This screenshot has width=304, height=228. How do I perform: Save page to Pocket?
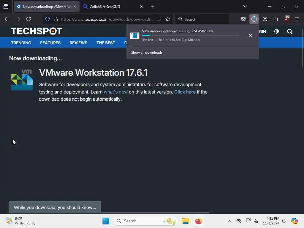point(243,19)
